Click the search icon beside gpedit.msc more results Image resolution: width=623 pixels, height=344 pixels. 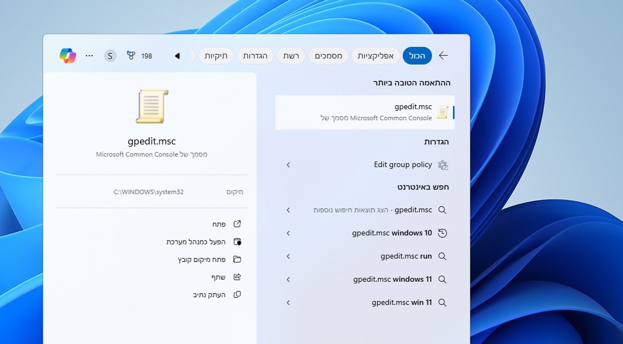point(442,210)
